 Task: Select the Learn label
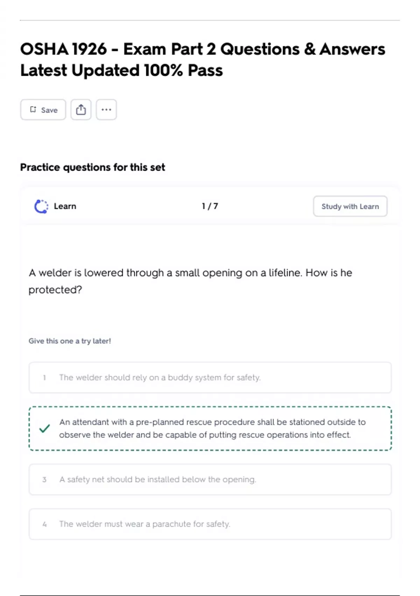click(65, 206)
